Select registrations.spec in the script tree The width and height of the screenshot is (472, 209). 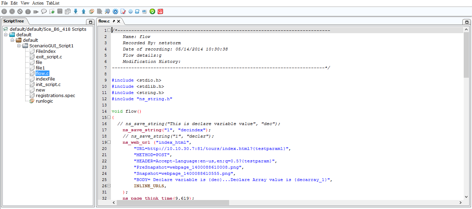click(x=55, y=95)
